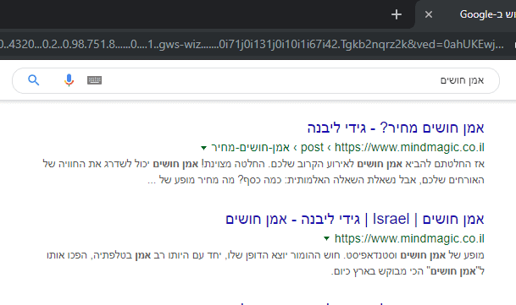Open the on-screen keyboard input tool
Screen dimensions: 516x305
94,80
